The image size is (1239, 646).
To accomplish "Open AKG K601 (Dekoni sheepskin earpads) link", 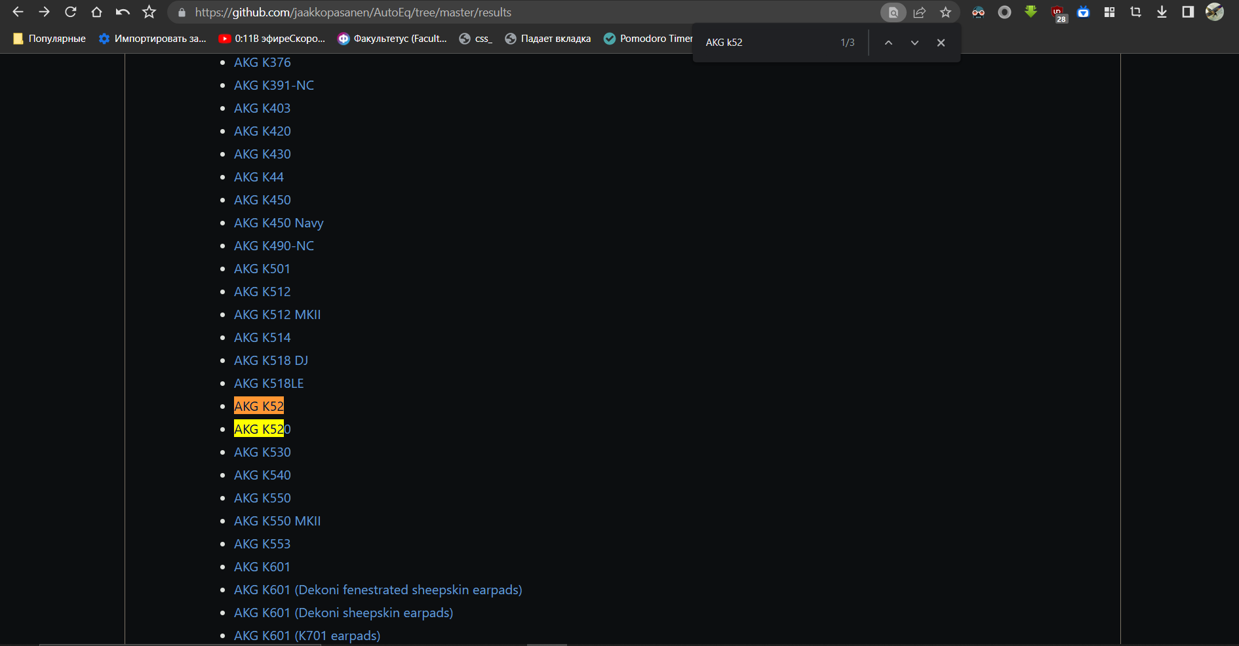I will [x=344, y=613].
